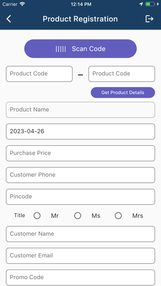Viewport: 161px width, 286px height.
Task: Focus the left Product Code field
Action: (39, 74)
